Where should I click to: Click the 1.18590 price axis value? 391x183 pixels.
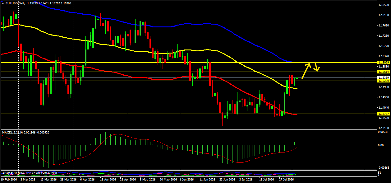384,5
